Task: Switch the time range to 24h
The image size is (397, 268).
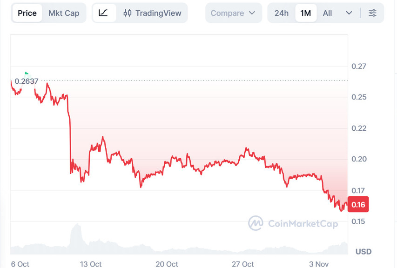Action: pos(282,13)
